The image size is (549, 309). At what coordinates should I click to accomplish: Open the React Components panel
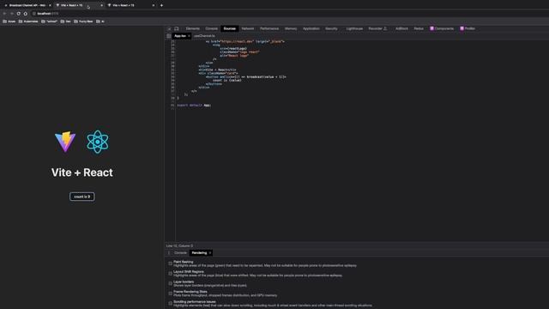[442, 28]
